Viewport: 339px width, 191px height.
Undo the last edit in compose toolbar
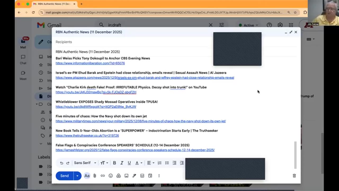61,163
